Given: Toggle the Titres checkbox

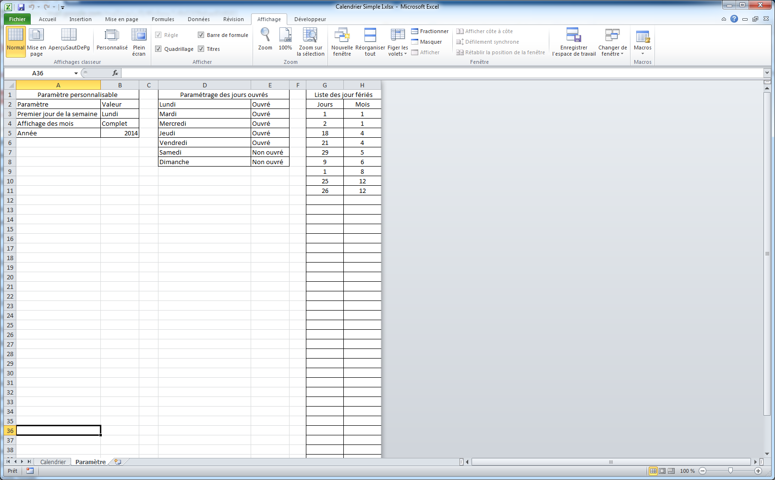Looking at the screenshot, I should click(x=201, y=49).
